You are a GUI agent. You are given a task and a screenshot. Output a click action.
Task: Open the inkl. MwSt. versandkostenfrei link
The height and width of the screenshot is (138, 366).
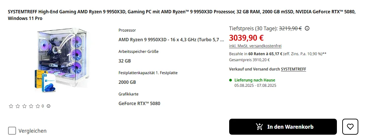(x=255, y=46)
